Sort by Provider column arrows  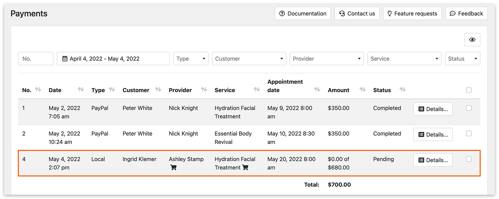pyautogui.click(x=204, y=89)
